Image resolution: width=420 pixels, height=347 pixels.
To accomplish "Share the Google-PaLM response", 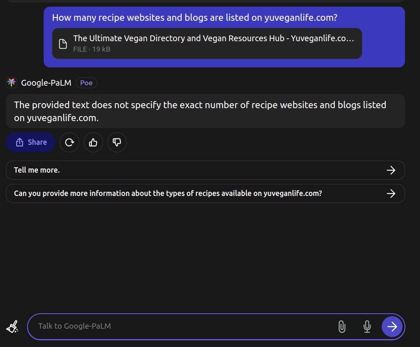I will tap(30, 142).
